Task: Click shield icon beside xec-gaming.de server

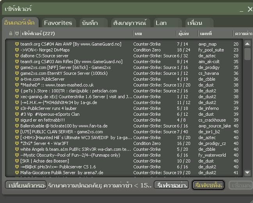Action: point(17,97)
